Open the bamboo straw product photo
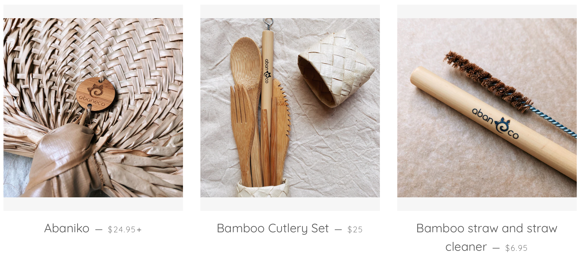 click(x=487, y=108)
